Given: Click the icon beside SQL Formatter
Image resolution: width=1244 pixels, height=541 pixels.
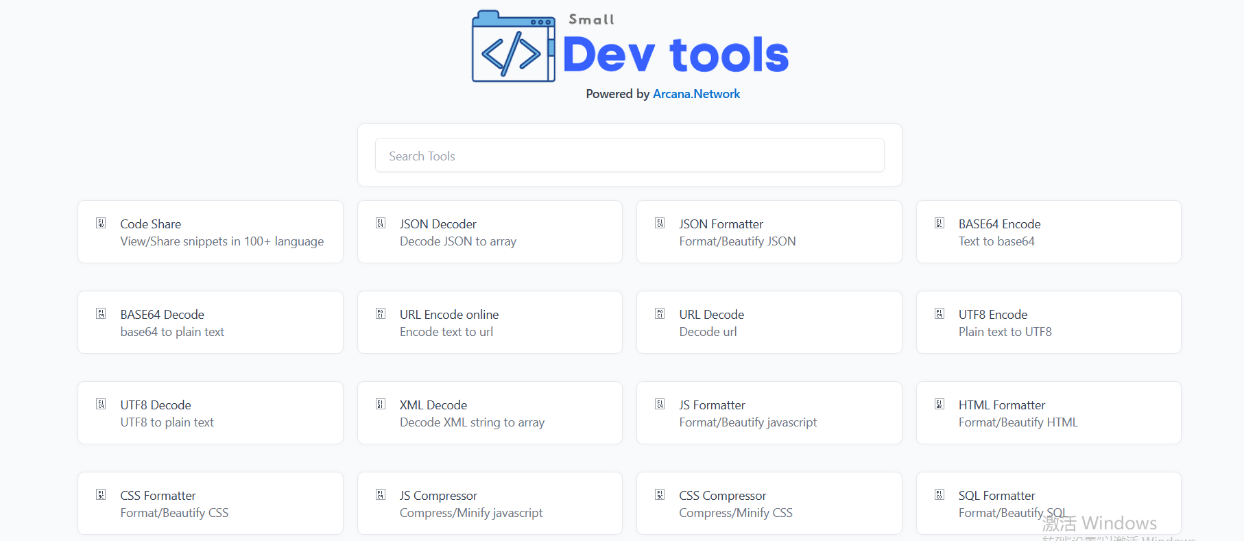Looking at the screenshot, I should coord(940,494).
